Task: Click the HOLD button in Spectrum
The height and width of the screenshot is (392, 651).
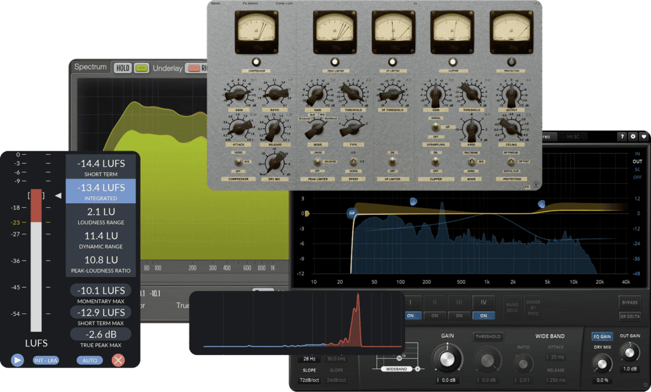Action: pyautogui.click(x=123, y=67)
